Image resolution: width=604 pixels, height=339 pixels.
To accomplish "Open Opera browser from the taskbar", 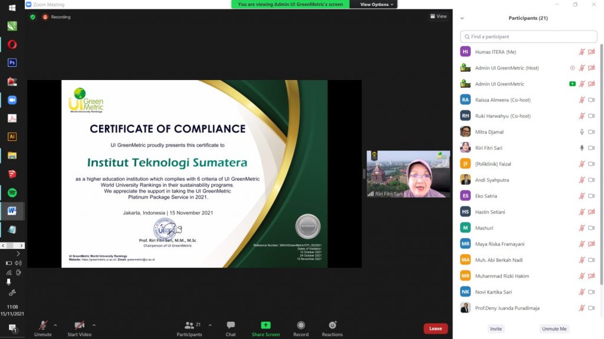I will pos(12,45).
